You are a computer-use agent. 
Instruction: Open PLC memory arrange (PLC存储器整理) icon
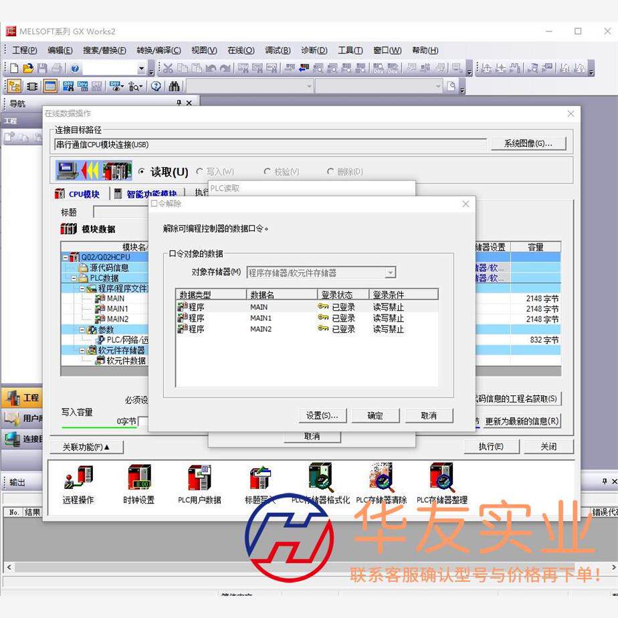(x=442, y=484)
